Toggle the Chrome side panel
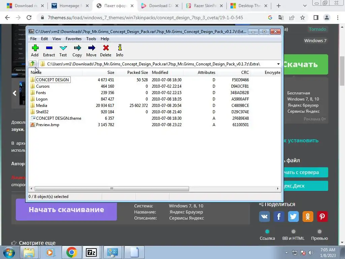The image size is (345, 259). point(316,18)
